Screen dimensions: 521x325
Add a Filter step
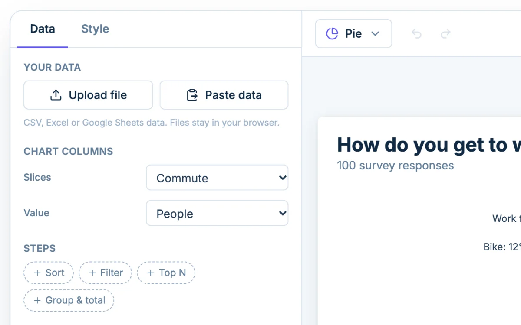tap(105, 273)
